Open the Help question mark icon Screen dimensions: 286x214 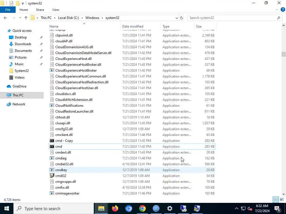pyautogui.click(x=283, y=10)
